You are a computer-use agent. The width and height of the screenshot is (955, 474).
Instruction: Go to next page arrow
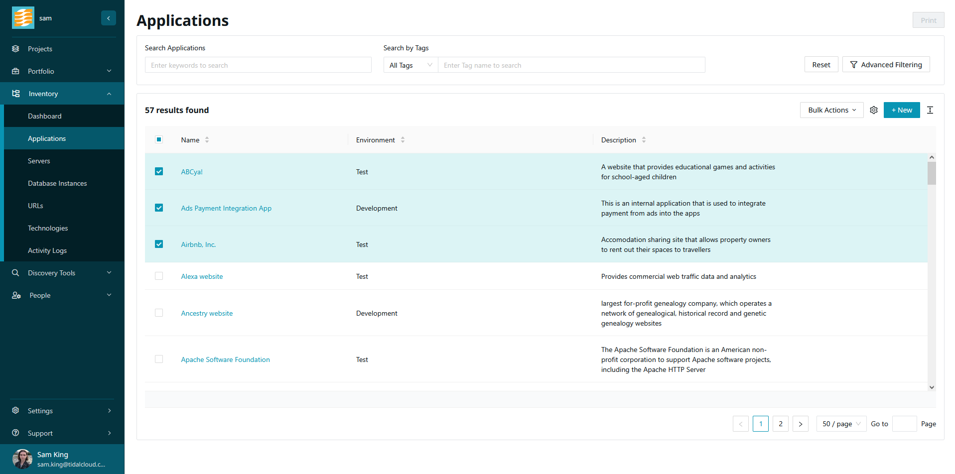(800, 424)
